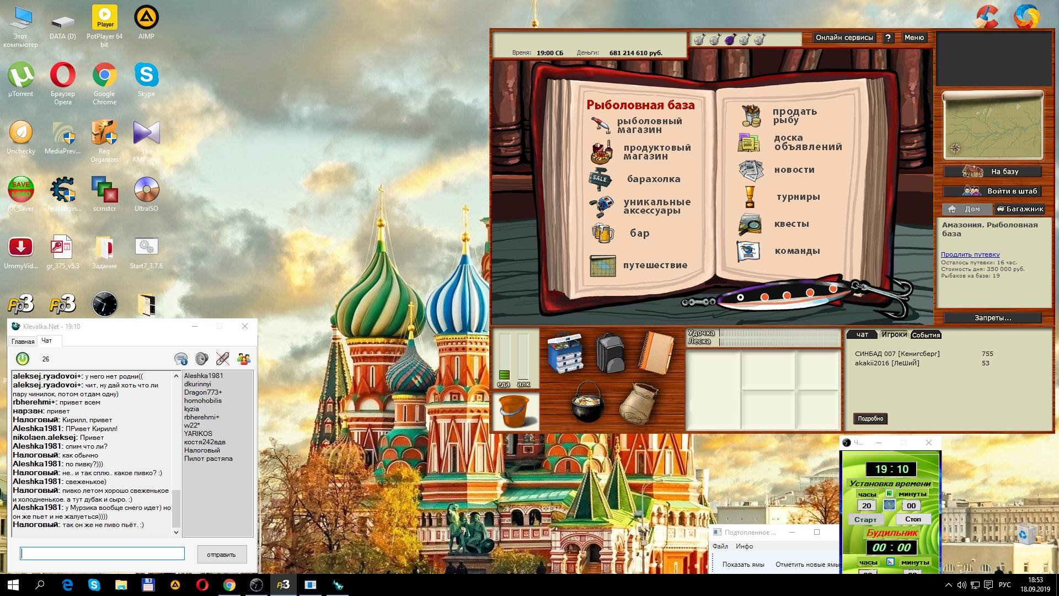Click the green power button in Klevalka
Viewport: 1059px width, 596px height.
[x=23, y=359]
